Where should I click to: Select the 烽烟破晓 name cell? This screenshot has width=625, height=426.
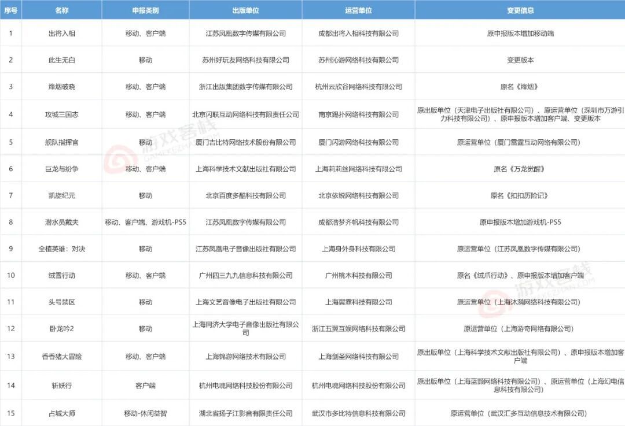(x=62, y=87)
